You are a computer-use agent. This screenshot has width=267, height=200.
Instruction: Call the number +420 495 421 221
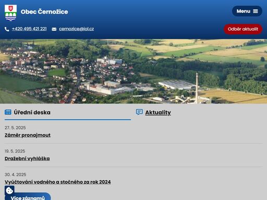pyautogui.click(x=29, y=29)
